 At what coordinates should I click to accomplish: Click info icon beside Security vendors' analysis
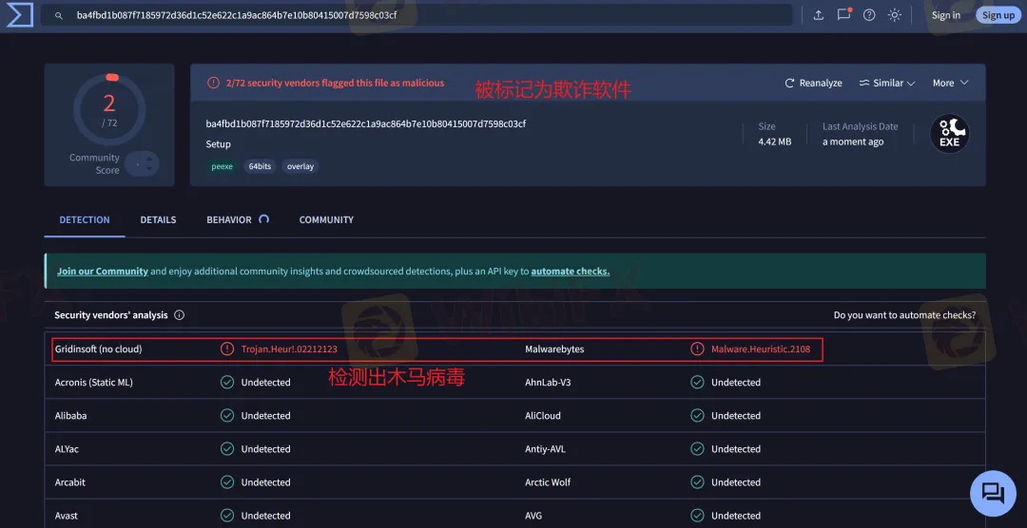[x=180, y=315]
